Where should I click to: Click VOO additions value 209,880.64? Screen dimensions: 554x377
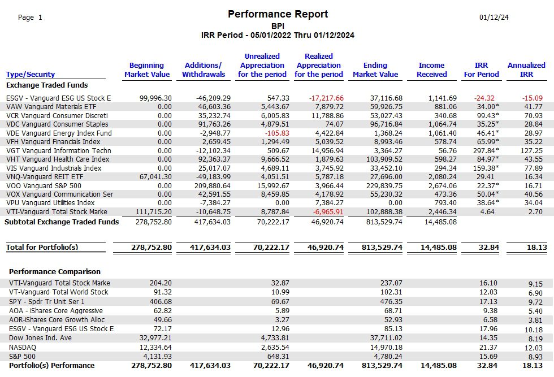click(x=213, y=185)
